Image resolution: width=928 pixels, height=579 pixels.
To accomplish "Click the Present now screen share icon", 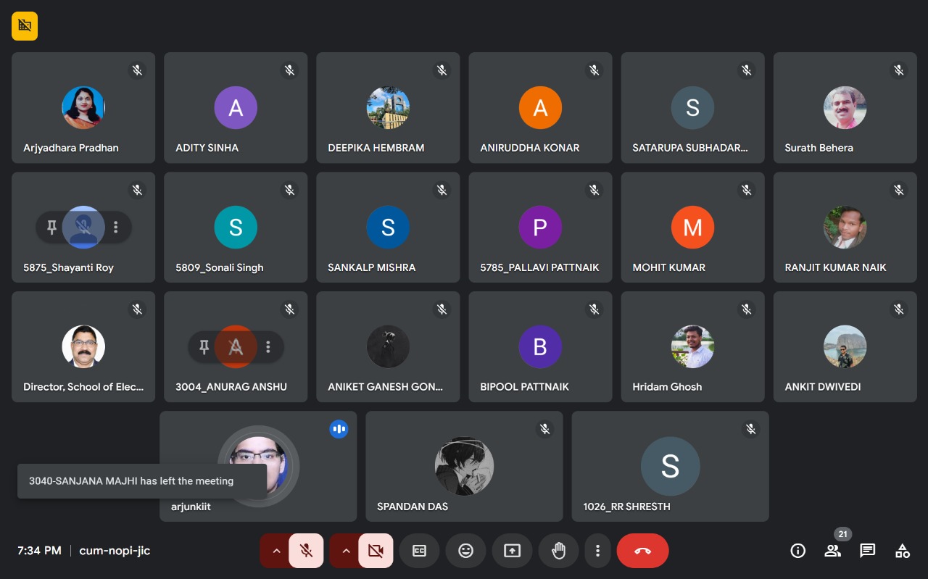I will (x=512, y=551).
